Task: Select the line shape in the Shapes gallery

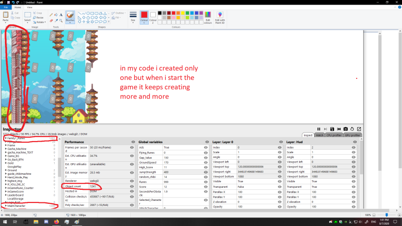Action: pyautogui.click(x=79, y=14)
